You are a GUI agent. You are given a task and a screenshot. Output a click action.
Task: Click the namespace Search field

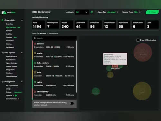[x=54, y=38]
